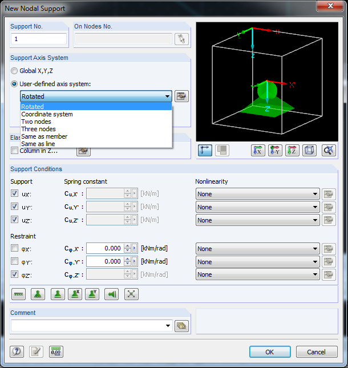
Task: Click the free support preset icon
Action: tap(131, 294)
